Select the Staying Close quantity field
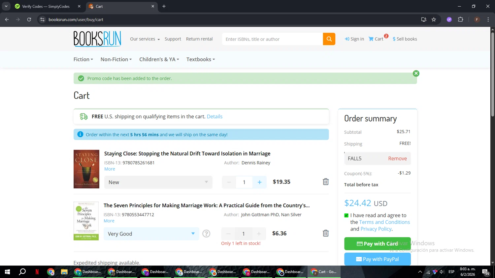The width and height of the screenshot is (495, 278). tap(244, 182)
